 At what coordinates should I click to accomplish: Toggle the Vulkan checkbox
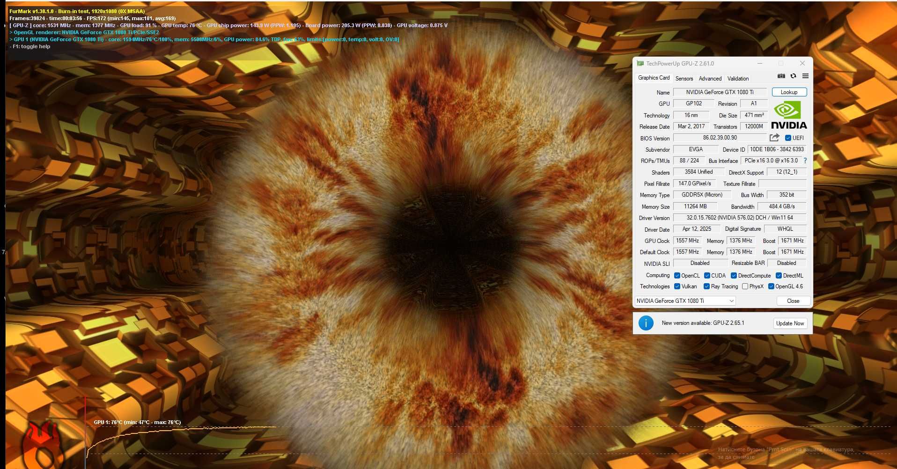tap(677, 286)
